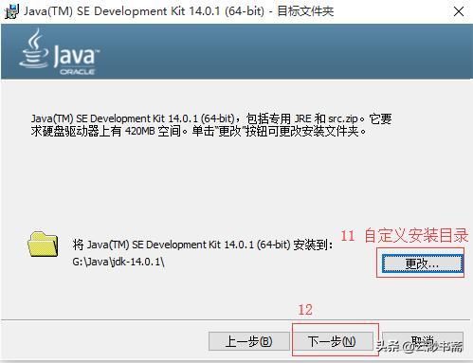This screenshot has width=473, height=363.
Task: Click the text '将 Java(TM) SE Development Kit 14.0.1 (64-bit) 安装到:'
Action: tap(203, 245)
